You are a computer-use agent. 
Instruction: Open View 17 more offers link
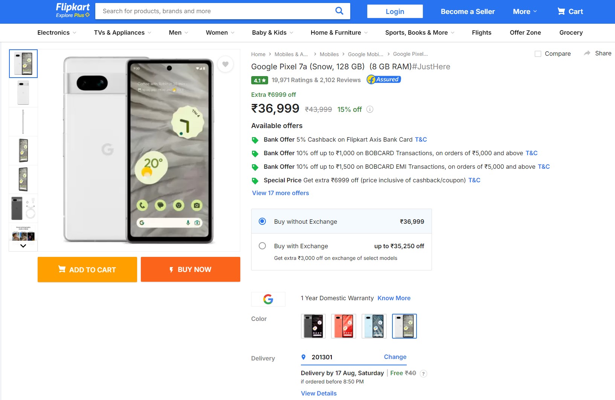(280, 193)
